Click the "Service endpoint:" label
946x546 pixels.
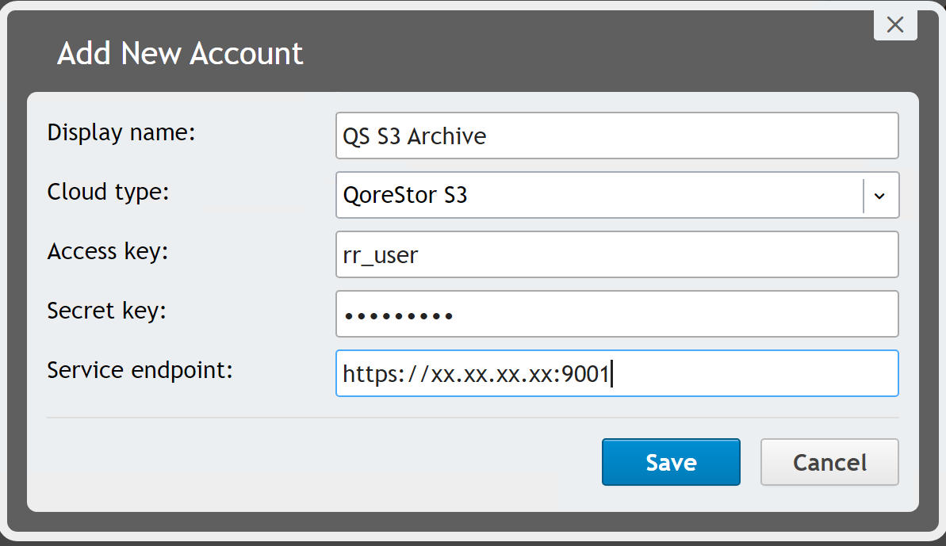(140, 370)
